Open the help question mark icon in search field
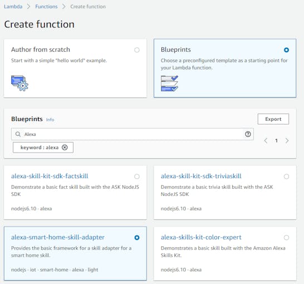 click(x=248, y=134)
